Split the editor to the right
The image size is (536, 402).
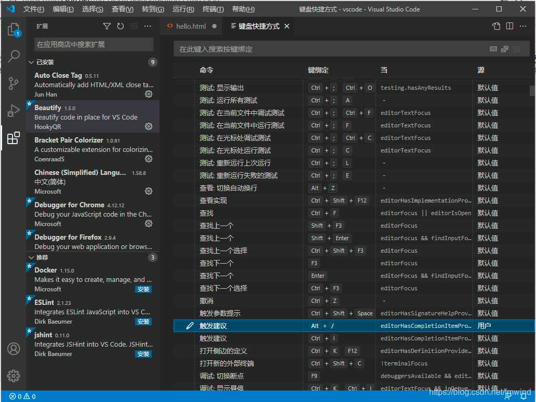510,26
